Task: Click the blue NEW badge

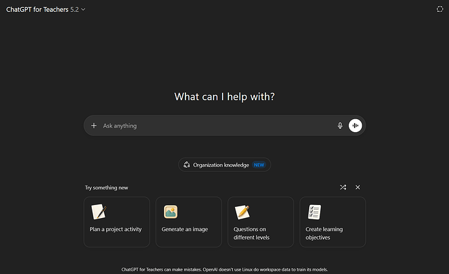Action: tap(259, 165)
